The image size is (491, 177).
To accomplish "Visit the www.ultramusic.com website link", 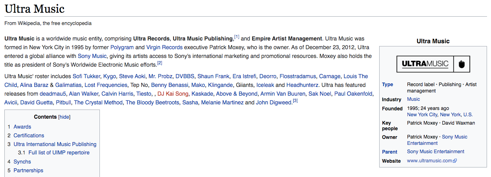I will (x=429, y=161).
